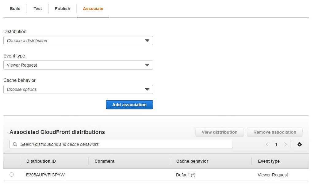This screenshot has height=188, width=314.
Task: Click the View distribution button
Action: (x=220, y=132)
